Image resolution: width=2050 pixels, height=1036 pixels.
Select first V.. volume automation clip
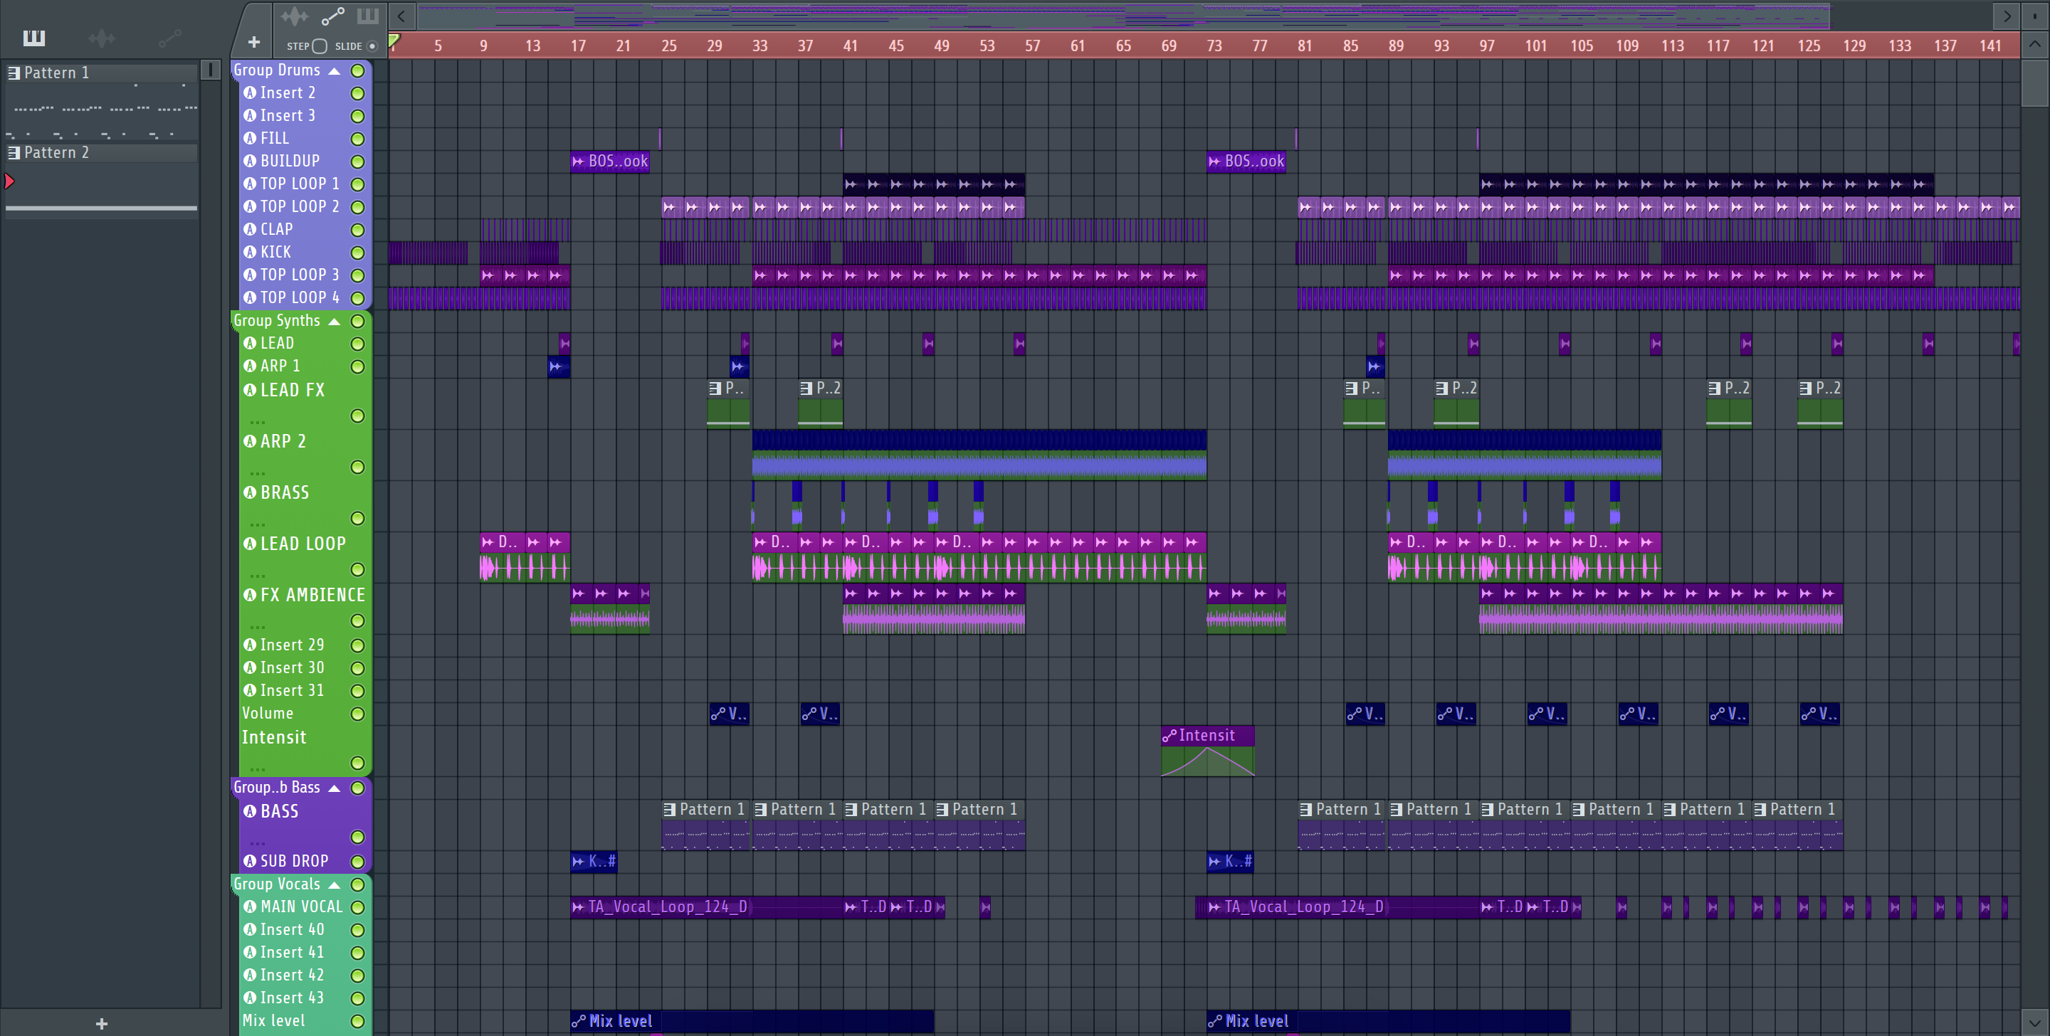point(729,714)
